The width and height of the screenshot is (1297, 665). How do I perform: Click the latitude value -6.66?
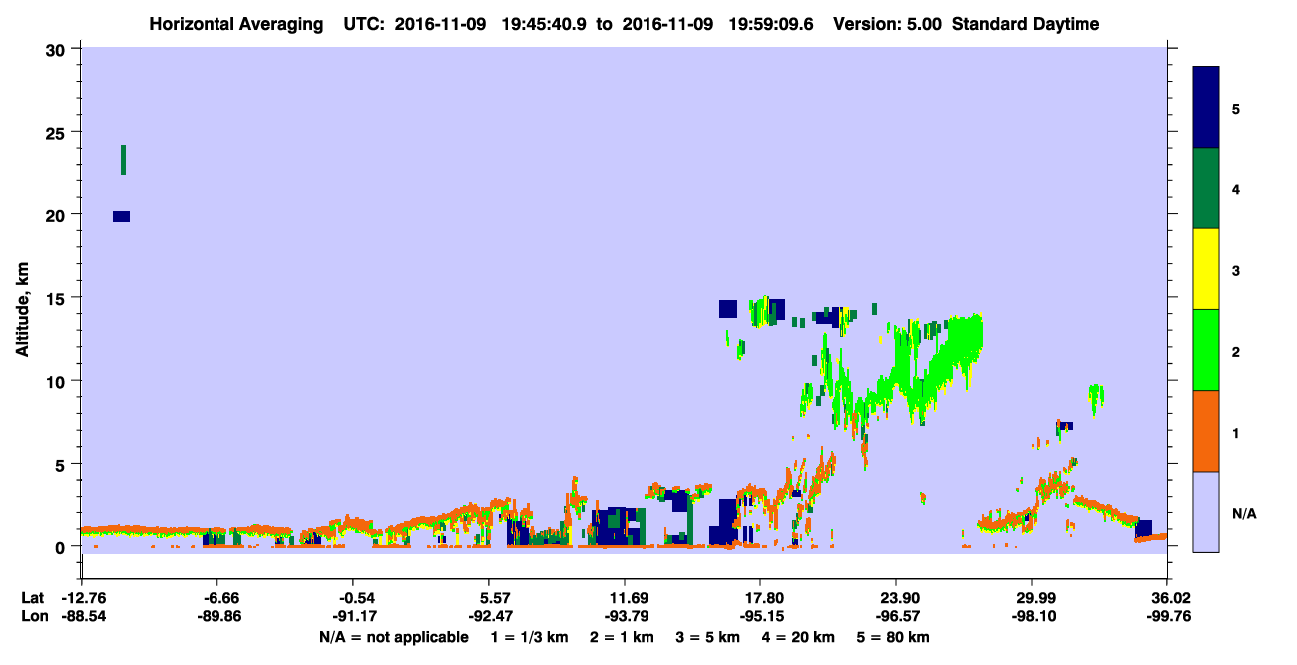point(218,598)
